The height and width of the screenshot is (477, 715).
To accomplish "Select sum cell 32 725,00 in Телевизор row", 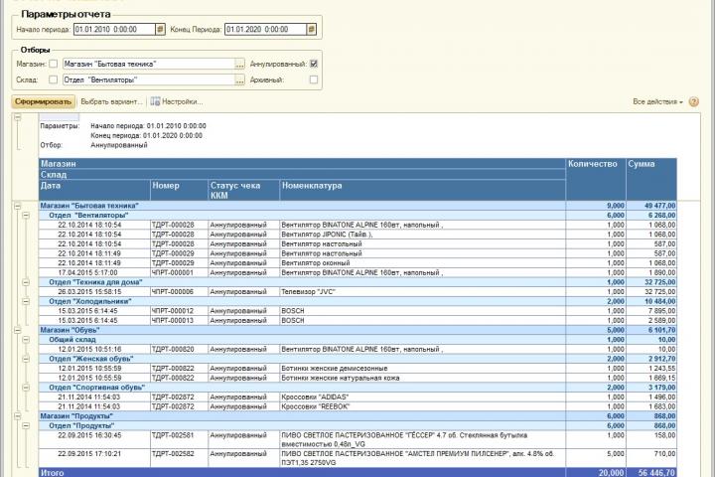I will (651, 292).
